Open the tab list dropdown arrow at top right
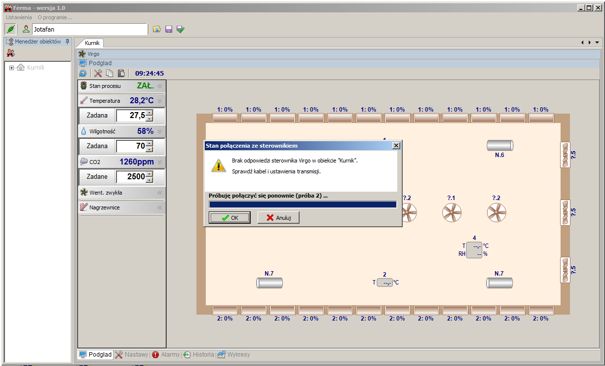Viewport: 605px width, 366px height. [597, 43]
